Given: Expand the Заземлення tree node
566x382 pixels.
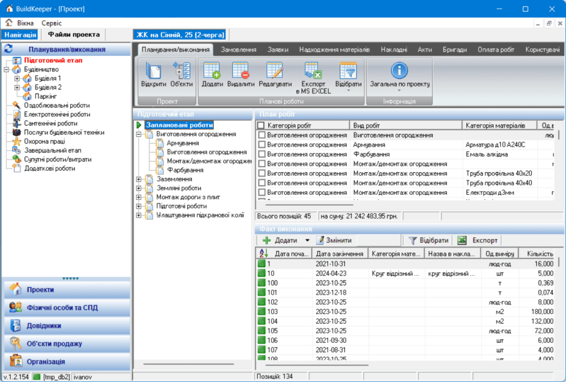Looking at the screenshot, I should coord(139,179).
